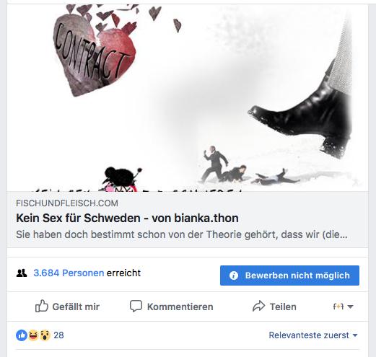
Task: Click the article description snippet text
Action: [182, 234]
